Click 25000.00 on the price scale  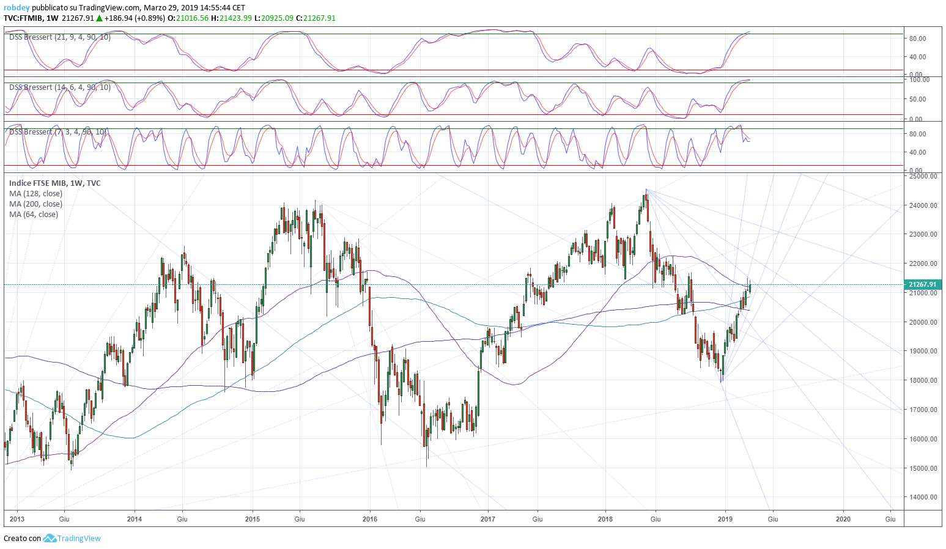pos(923,176)
